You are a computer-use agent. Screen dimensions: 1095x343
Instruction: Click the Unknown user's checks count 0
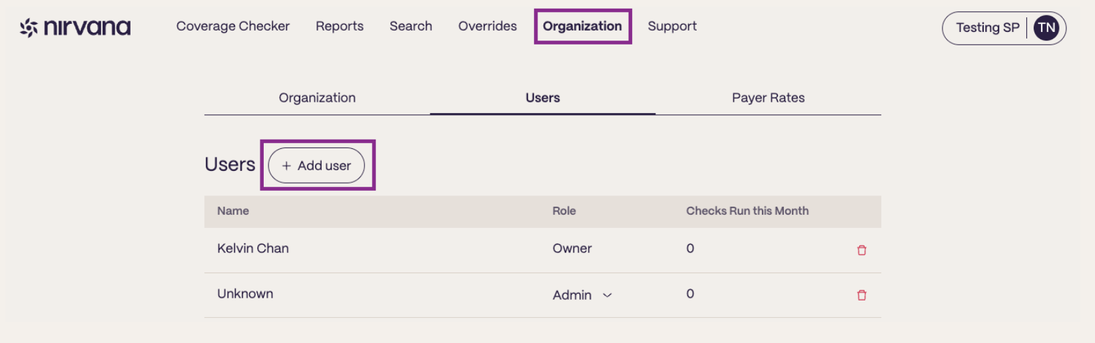(x=690, y=294)
